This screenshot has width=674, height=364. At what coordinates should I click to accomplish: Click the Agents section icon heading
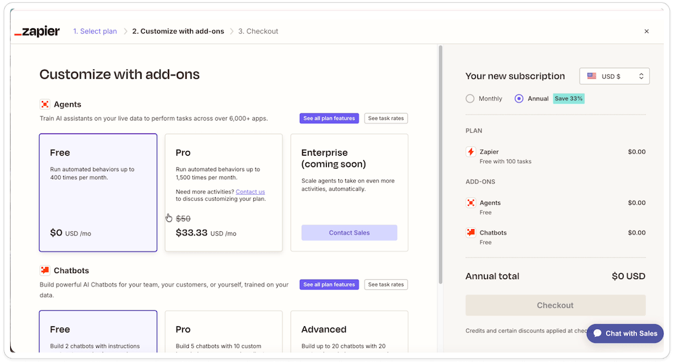[x=44, y=104]
